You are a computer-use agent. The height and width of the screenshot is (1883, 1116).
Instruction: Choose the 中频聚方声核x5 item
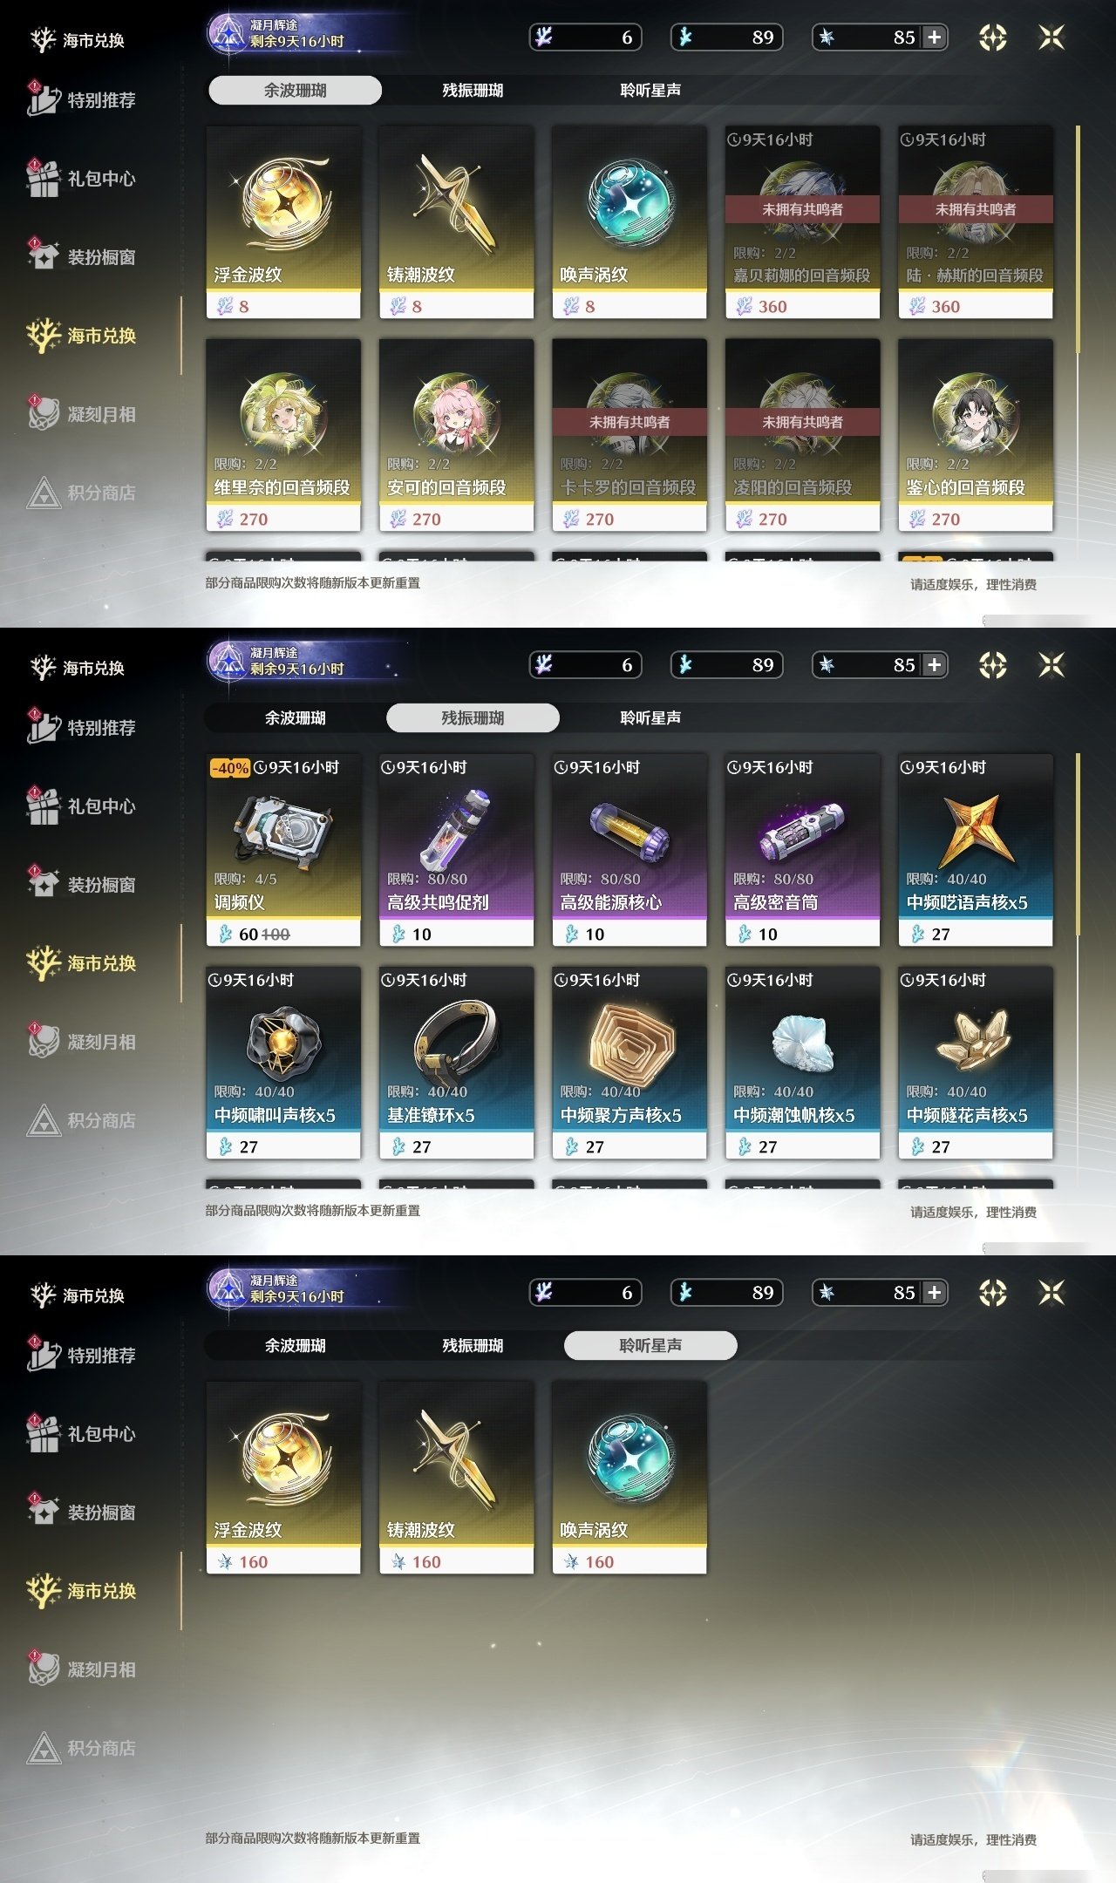pyautogui.click(x=629, y=1063)
